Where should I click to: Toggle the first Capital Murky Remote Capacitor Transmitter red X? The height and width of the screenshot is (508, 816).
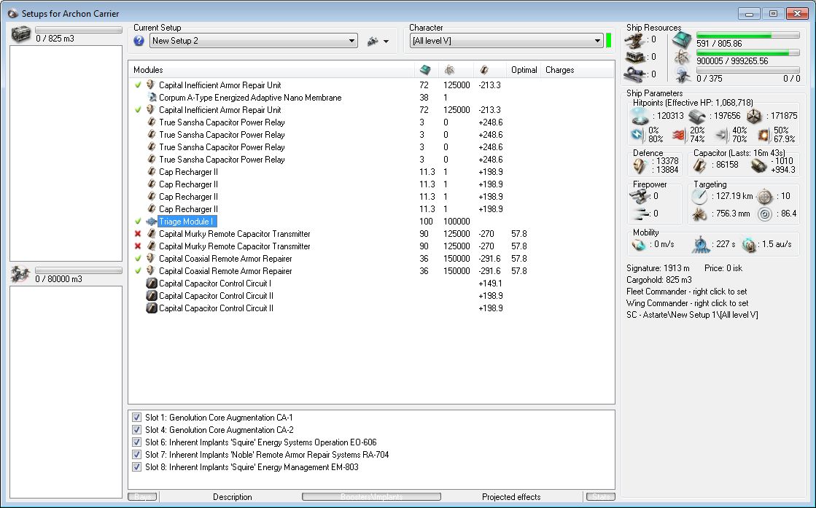click(x=138, y=234)
